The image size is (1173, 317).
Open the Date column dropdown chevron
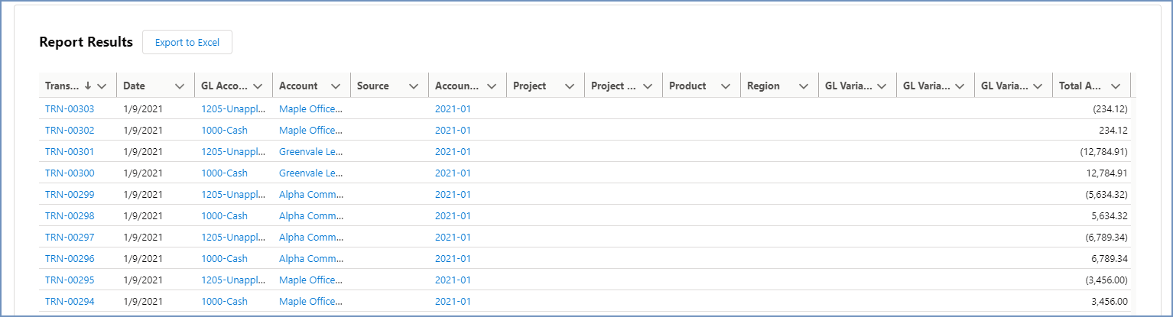(x=180, y=86)
